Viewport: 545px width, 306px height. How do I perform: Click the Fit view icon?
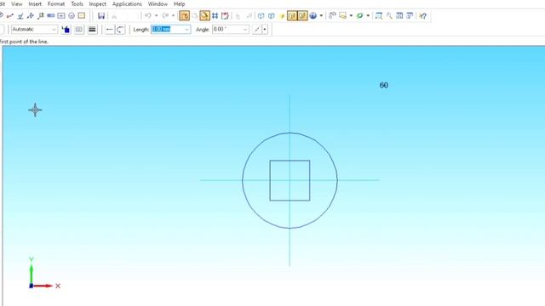click(x=399, y=16)
